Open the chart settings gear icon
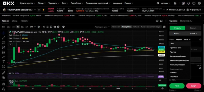 [x=58, y=27]
